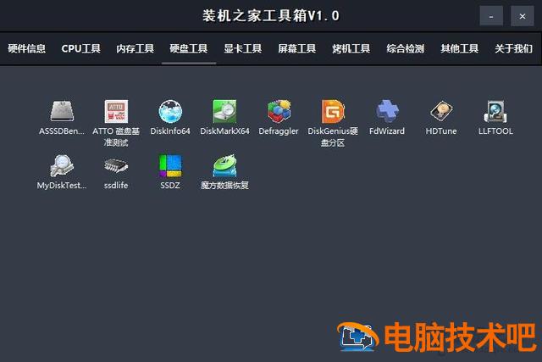Launch the ASSSDBenchmark tool icon
Image resolution: width=542 pixels, height=362 pixels.
point(62,111)
